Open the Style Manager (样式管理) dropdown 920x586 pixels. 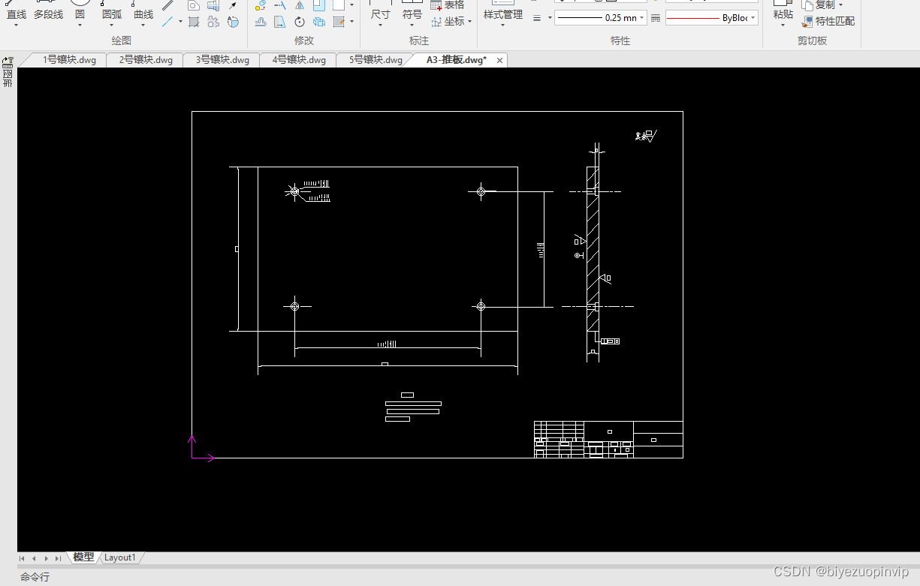[x=502, y=26]
